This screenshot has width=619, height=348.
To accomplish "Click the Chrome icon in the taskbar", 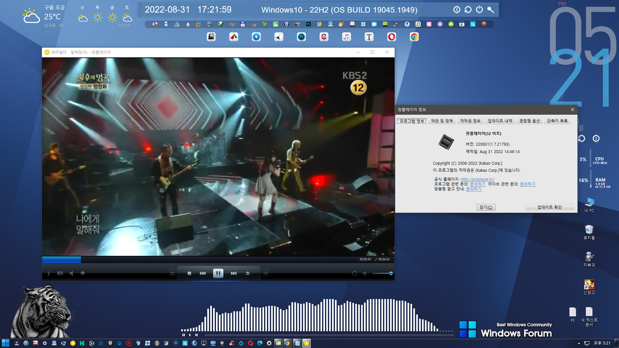I will click(x=287, y=343).
